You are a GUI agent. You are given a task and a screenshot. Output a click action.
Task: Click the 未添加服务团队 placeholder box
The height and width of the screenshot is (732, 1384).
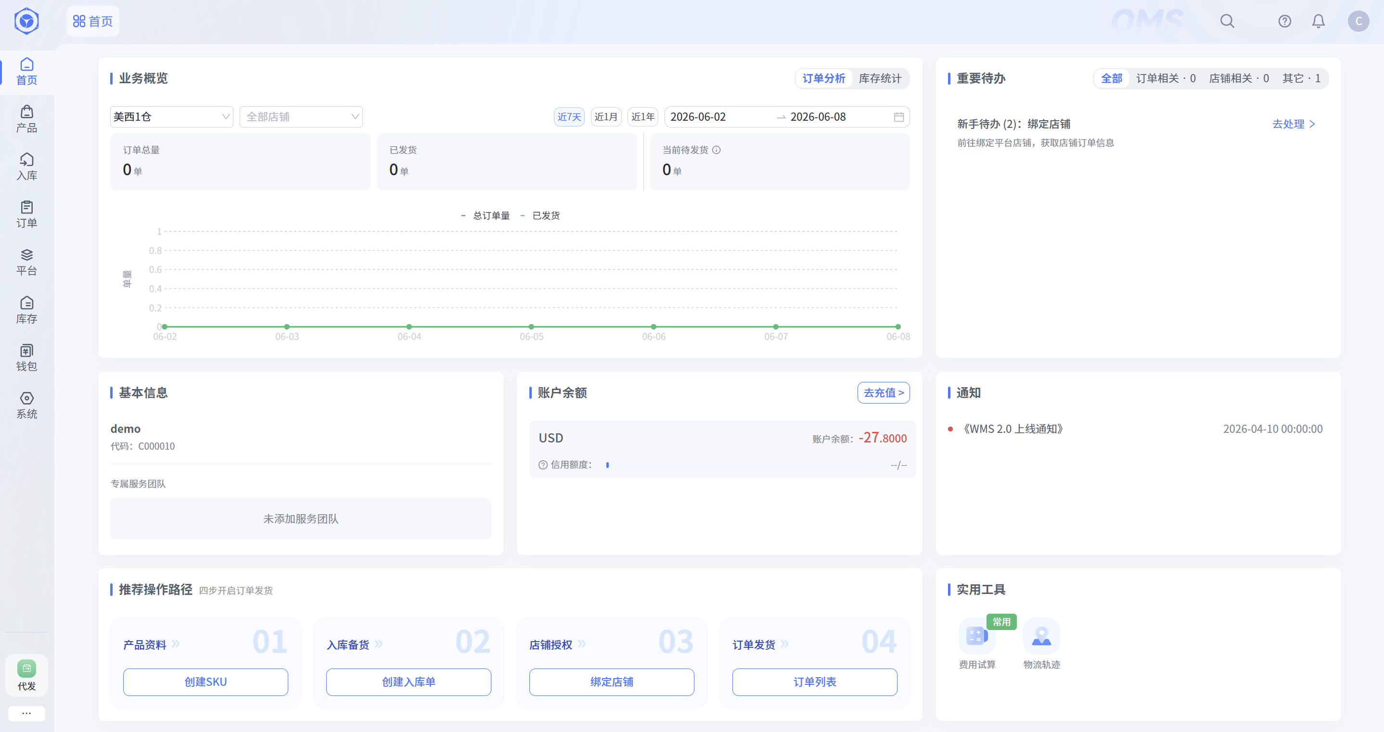point(300,519)
